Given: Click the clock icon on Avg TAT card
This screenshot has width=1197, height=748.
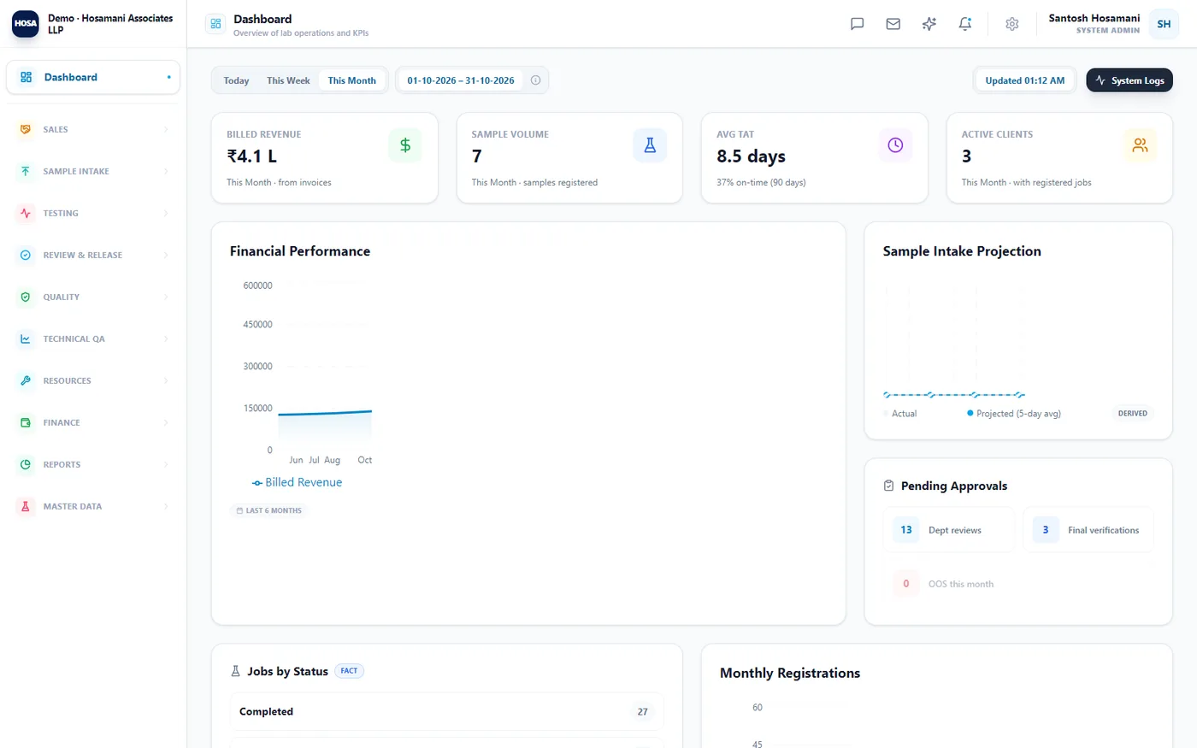Looking at the screenshot, I should tap(895, 145).
